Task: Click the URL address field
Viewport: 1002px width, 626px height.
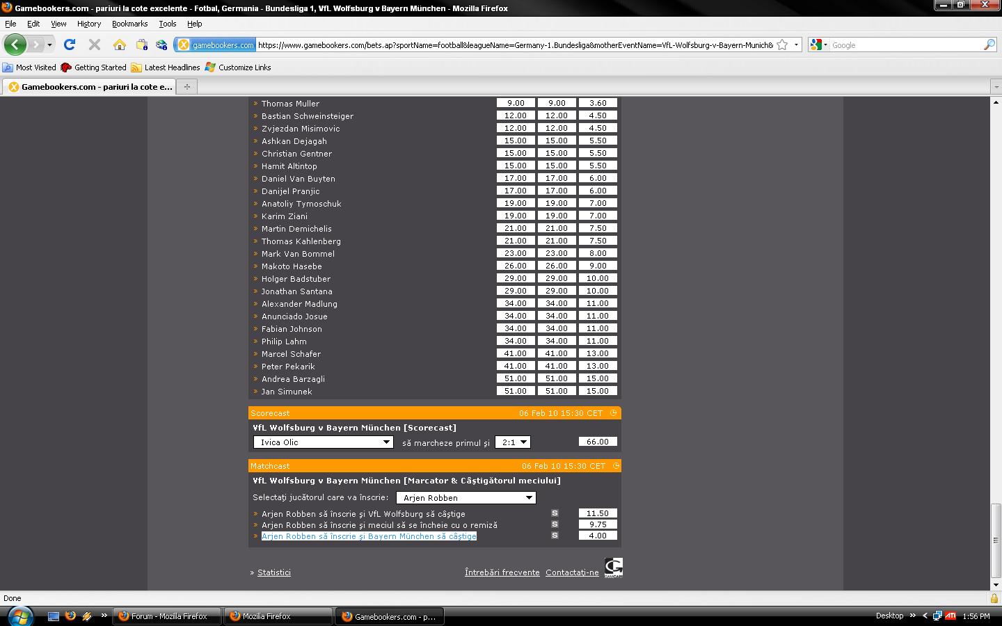Action: tap(515, 45)
